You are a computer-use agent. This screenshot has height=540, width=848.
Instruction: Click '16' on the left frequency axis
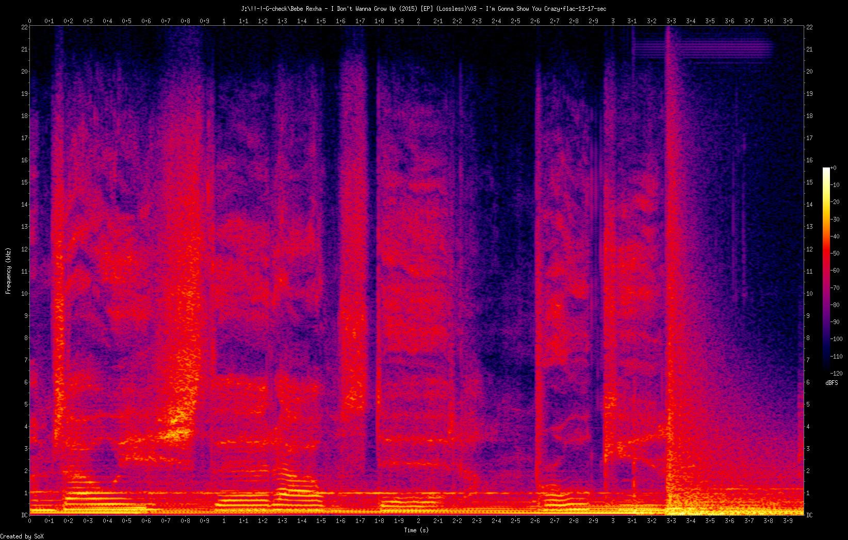click(24, 160)
